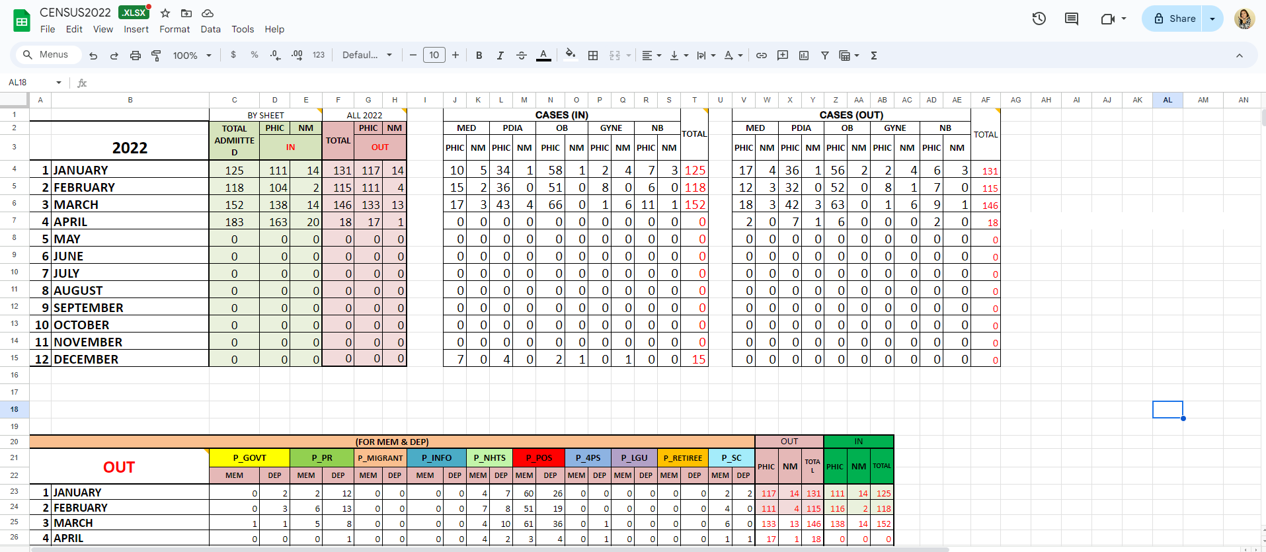The width and height of the screenshot is (1266, 552).
Task: Open the borders tool
Action: coord(593,56)
